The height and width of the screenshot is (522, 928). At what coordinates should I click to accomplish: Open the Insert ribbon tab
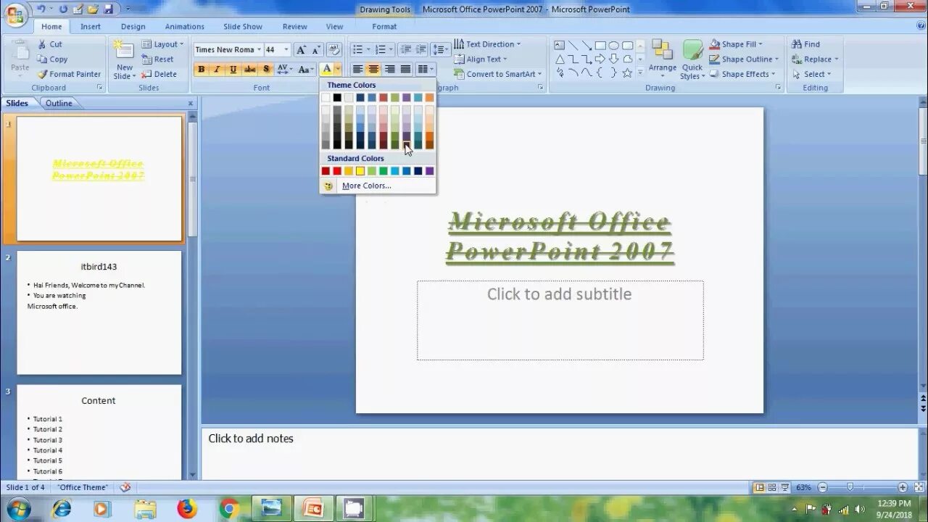click(x=91, y=27)
